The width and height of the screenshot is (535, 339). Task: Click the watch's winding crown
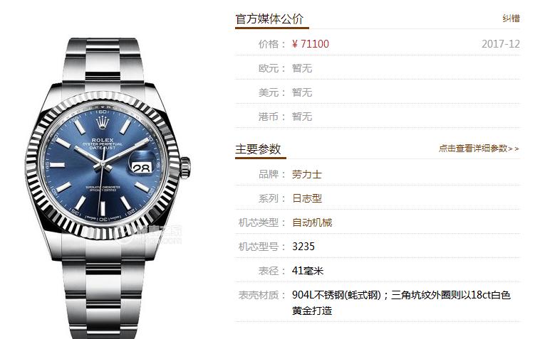(185, 168)
